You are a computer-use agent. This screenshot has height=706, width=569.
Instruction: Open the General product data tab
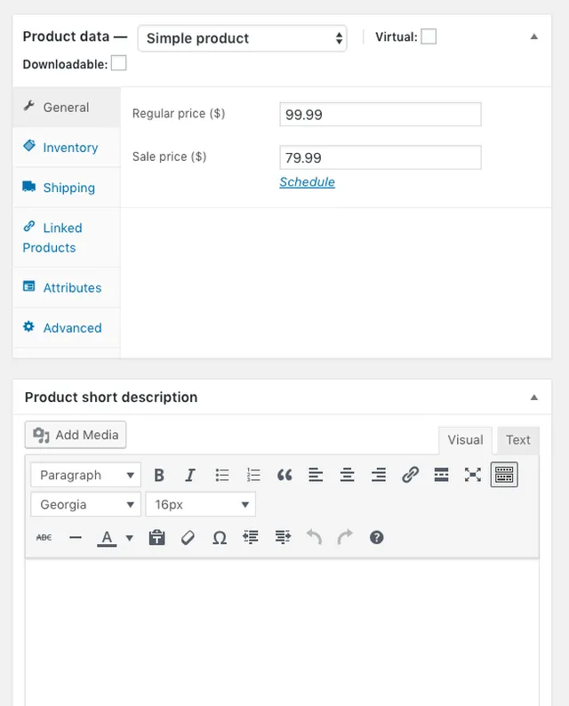tap(67, 108)
